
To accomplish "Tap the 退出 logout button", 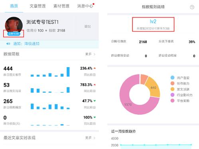I will click(87, 26).
